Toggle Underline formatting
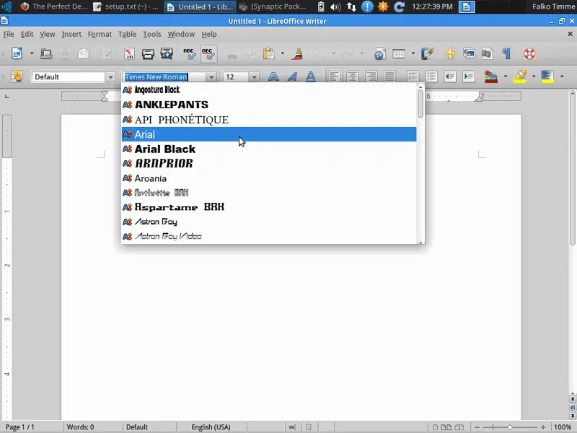The image size is (577, 433). click(x=311, y=76)
